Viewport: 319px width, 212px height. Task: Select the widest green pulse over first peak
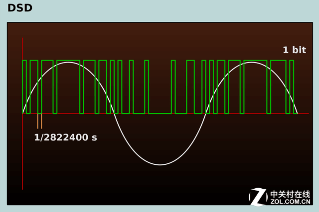69,61
